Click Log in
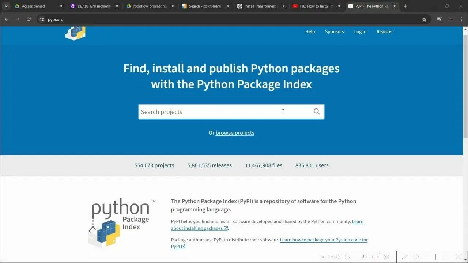This screenshot has width=468, height=263. pos(360,32)
